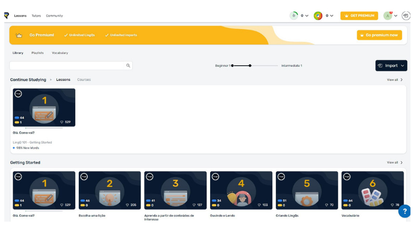
Task: Select the Lessons filter under Continue Studying
Action: pyautogui.click(x=63, y=80)
